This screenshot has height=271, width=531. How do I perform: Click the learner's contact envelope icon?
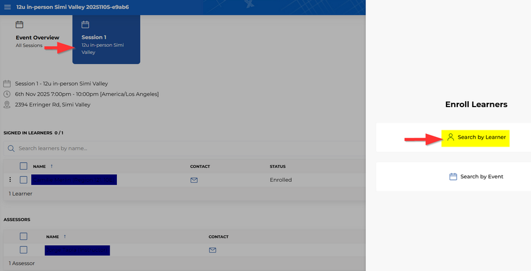click(x=194, y=180)
